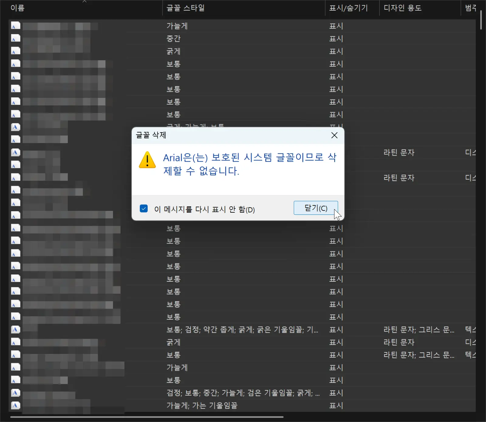
Task: Click the horizontal scrollbar below the font list
Action: tap(147, 417)
